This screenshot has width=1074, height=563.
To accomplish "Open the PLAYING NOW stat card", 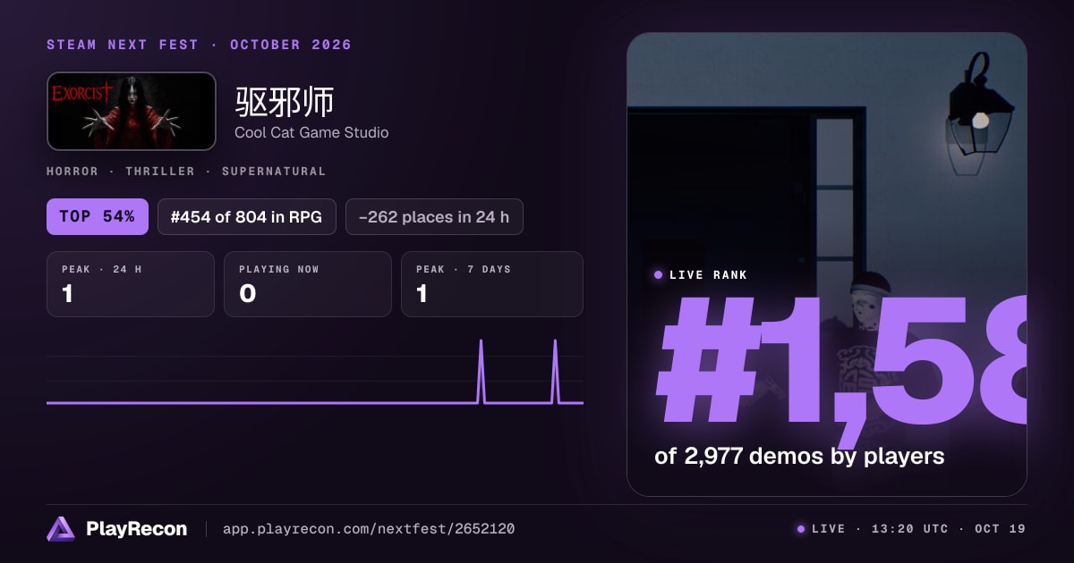I will [308, 284].
